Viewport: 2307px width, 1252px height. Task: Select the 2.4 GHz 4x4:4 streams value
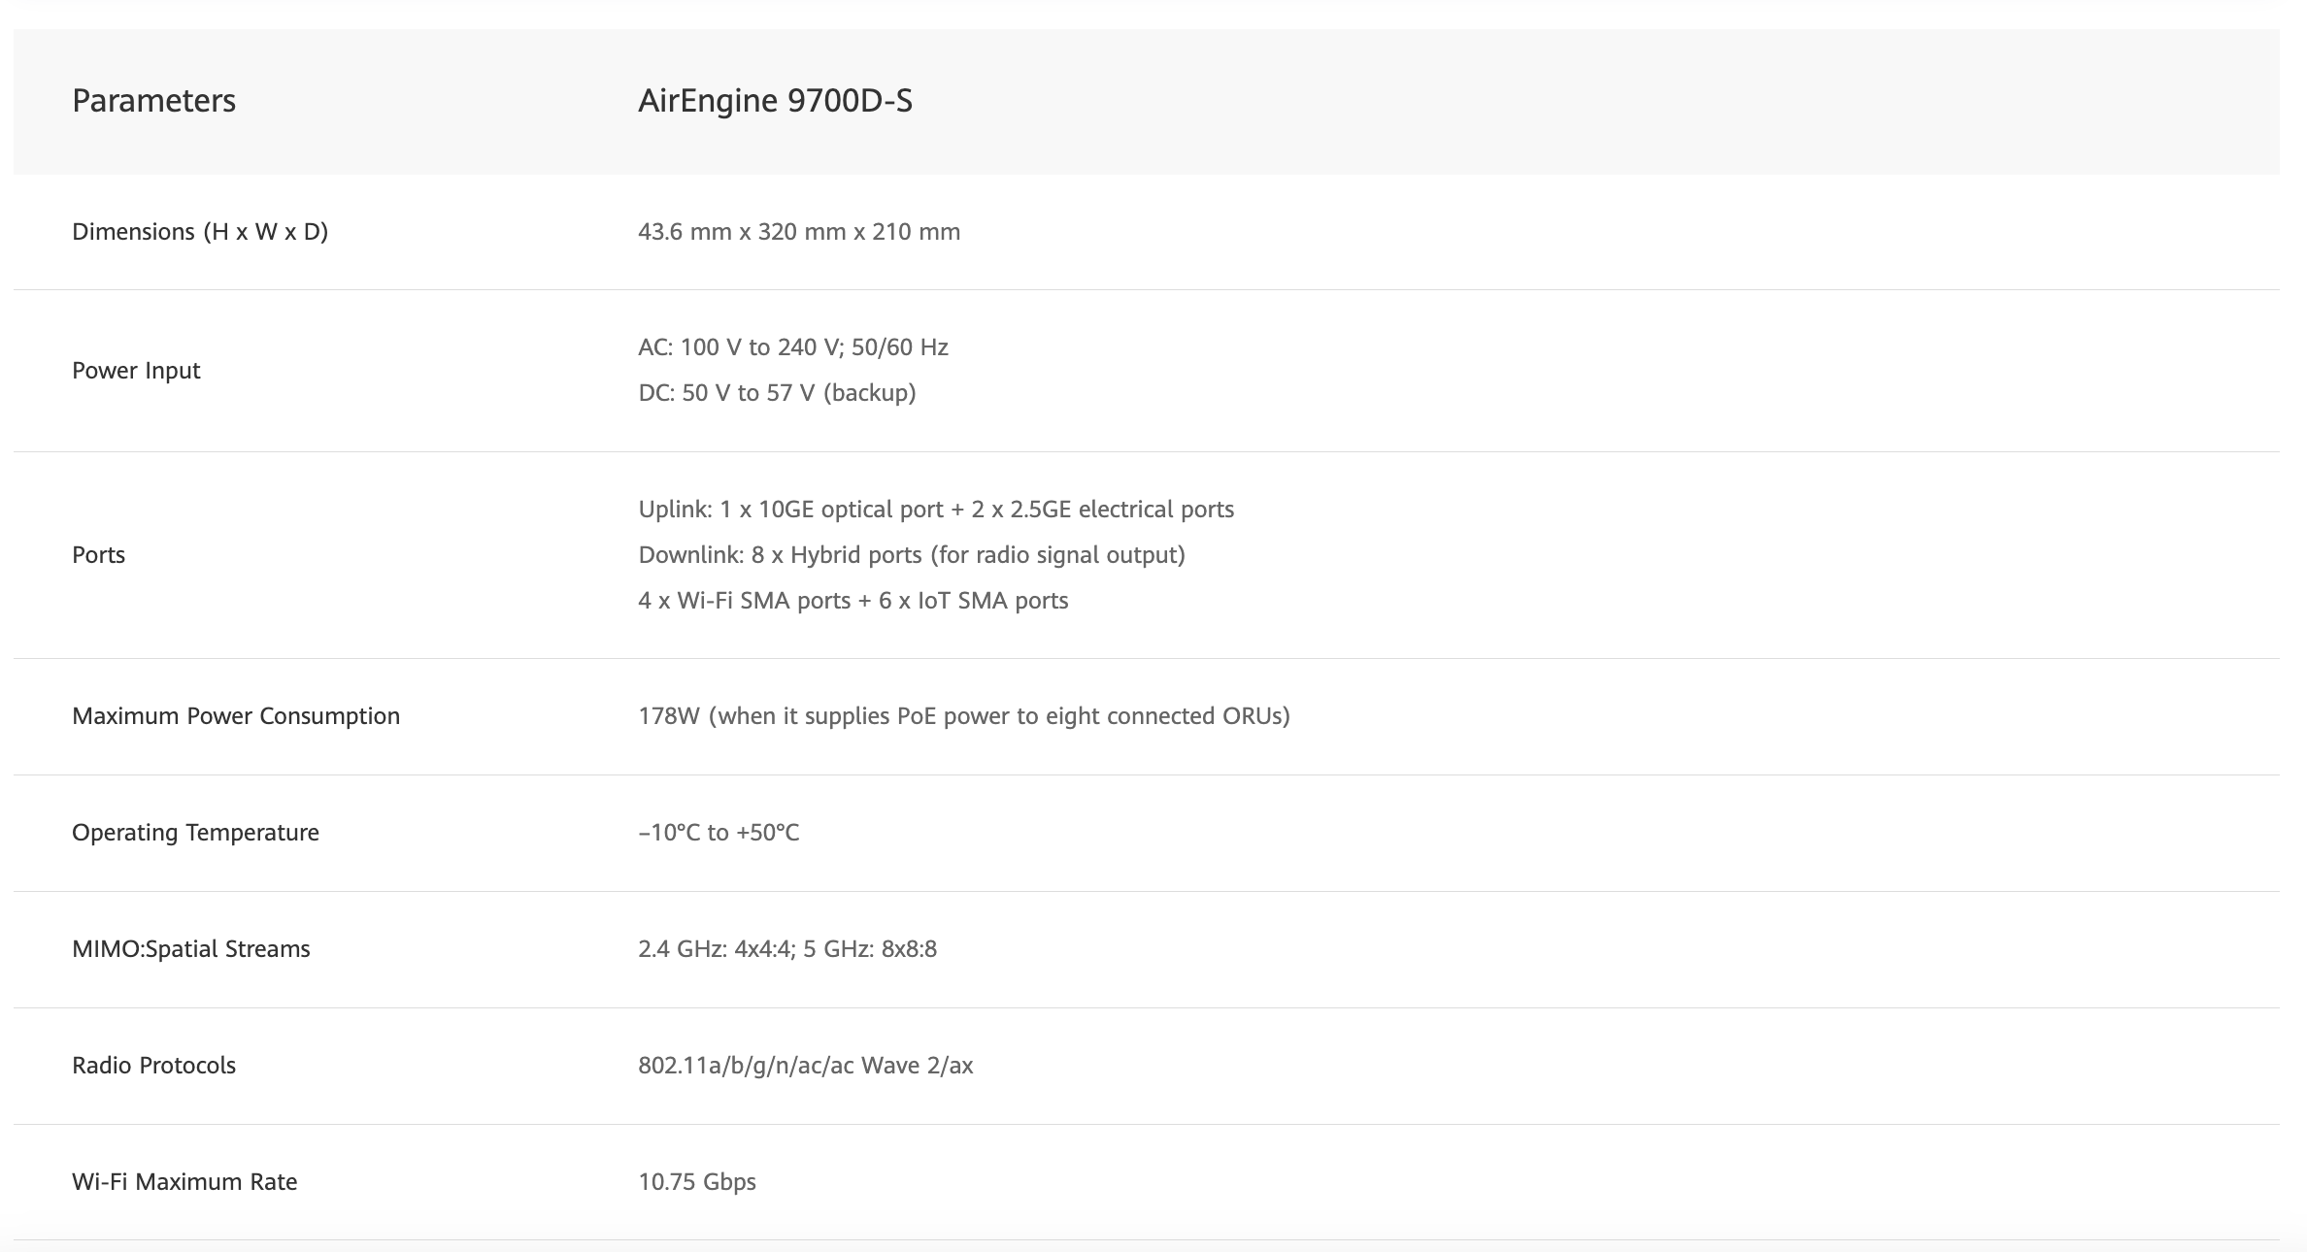[786, 949]
